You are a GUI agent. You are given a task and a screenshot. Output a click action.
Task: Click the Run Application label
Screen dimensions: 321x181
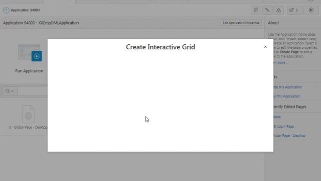29,71
